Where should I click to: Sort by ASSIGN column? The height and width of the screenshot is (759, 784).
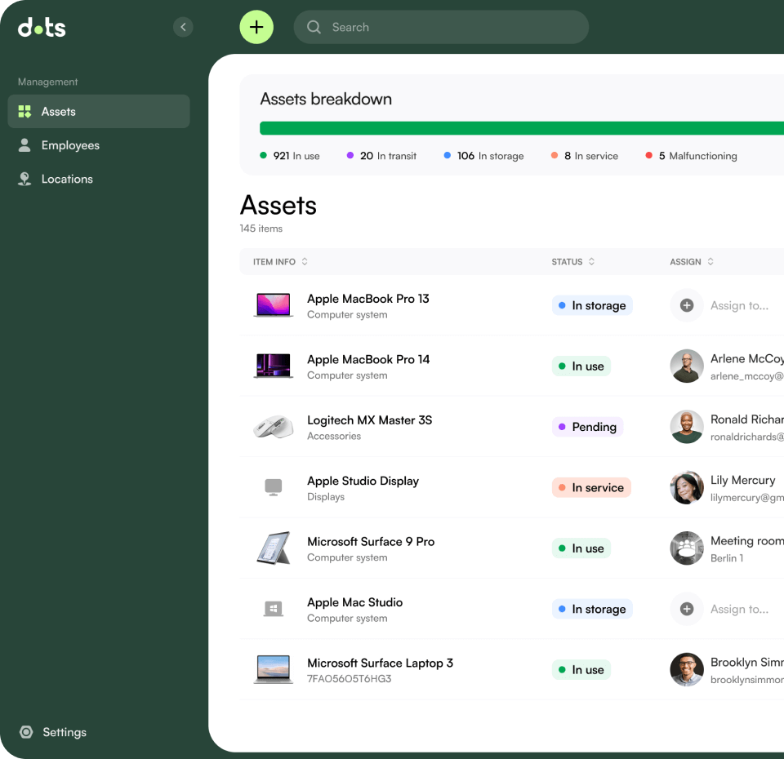pos(692,262)
